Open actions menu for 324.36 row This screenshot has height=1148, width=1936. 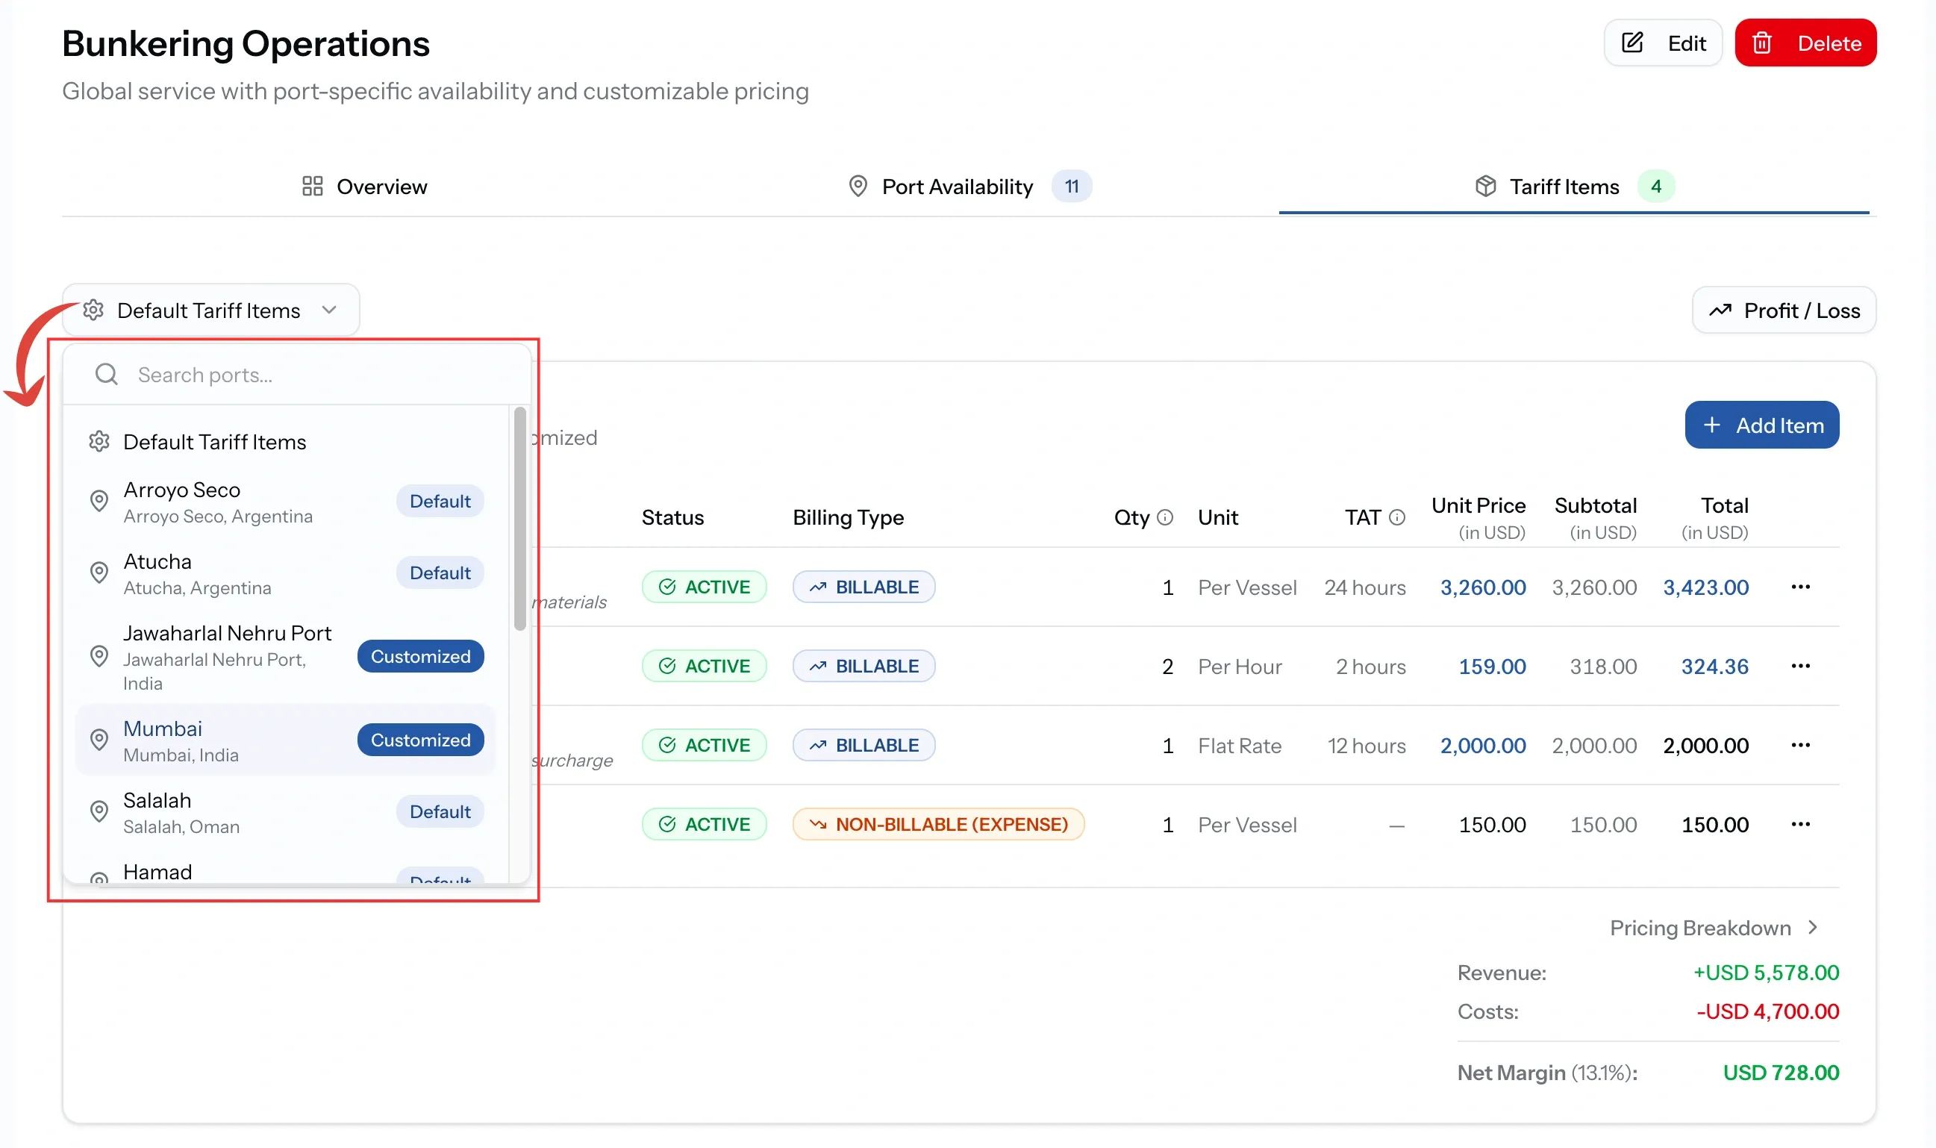1800,666
